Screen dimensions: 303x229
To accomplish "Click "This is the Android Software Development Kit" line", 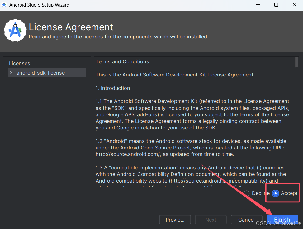I will (174, 75).
